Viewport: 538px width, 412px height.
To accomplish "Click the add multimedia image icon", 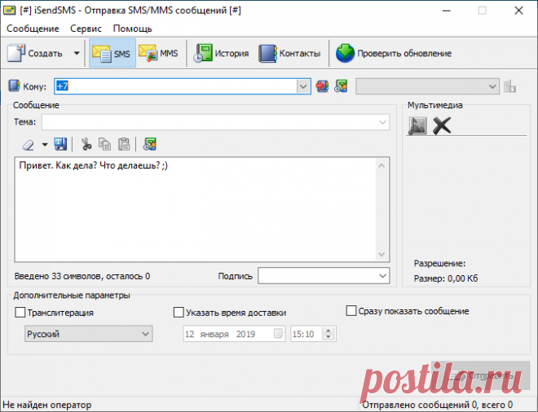I will 417,125.
